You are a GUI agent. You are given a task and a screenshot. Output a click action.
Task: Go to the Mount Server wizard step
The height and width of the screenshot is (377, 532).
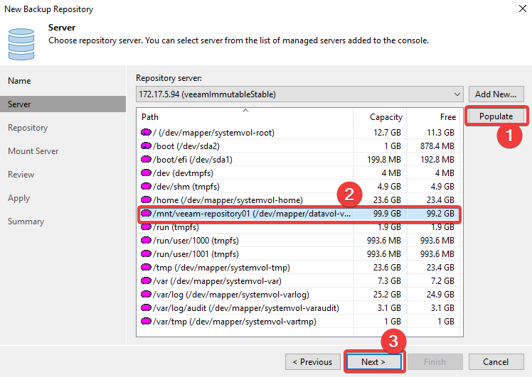(33, 151)
